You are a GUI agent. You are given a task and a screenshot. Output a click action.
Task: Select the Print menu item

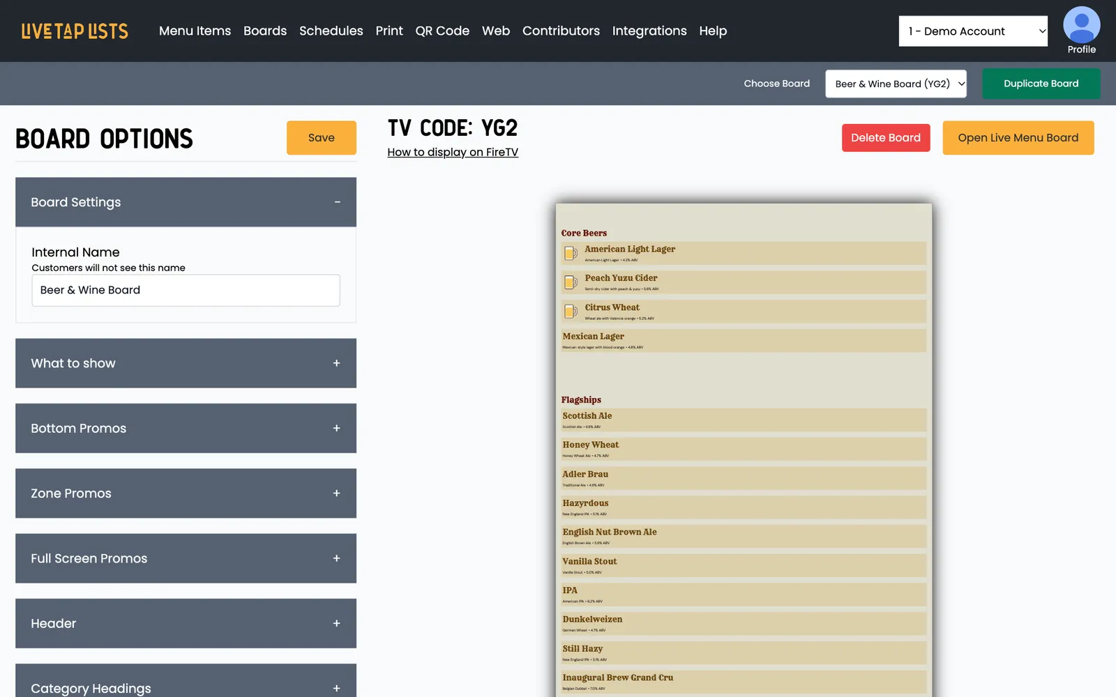[389, 31]
